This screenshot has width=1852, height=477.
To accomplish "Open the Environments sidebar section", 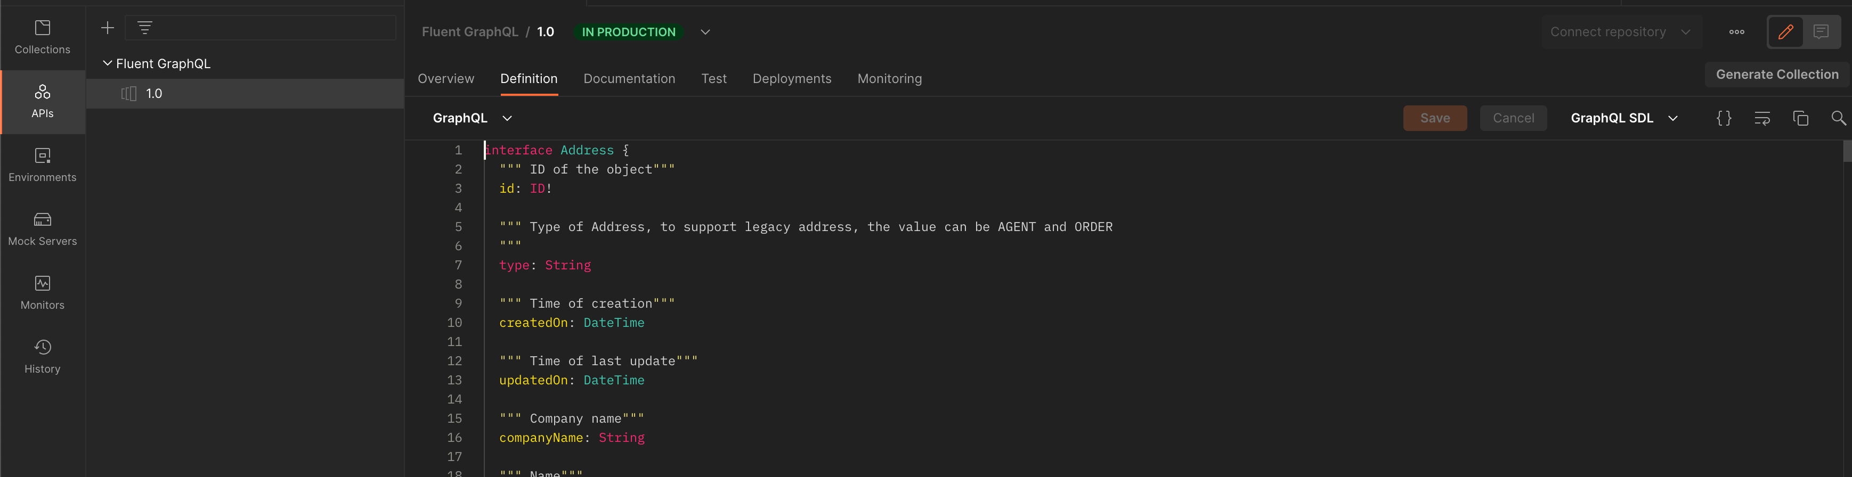I will click(43, 165).
